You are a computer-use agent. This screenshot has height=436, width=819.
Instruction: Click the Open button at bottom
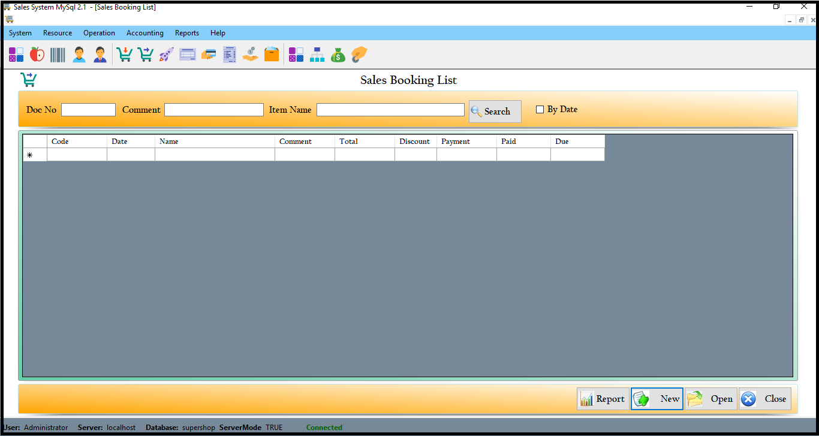[x=710, y=399]
